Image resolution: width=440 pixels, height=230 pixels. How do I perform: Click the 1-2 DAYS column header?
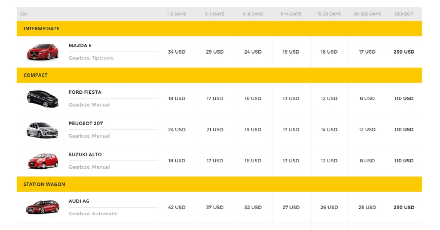click(x=176, y=14)
